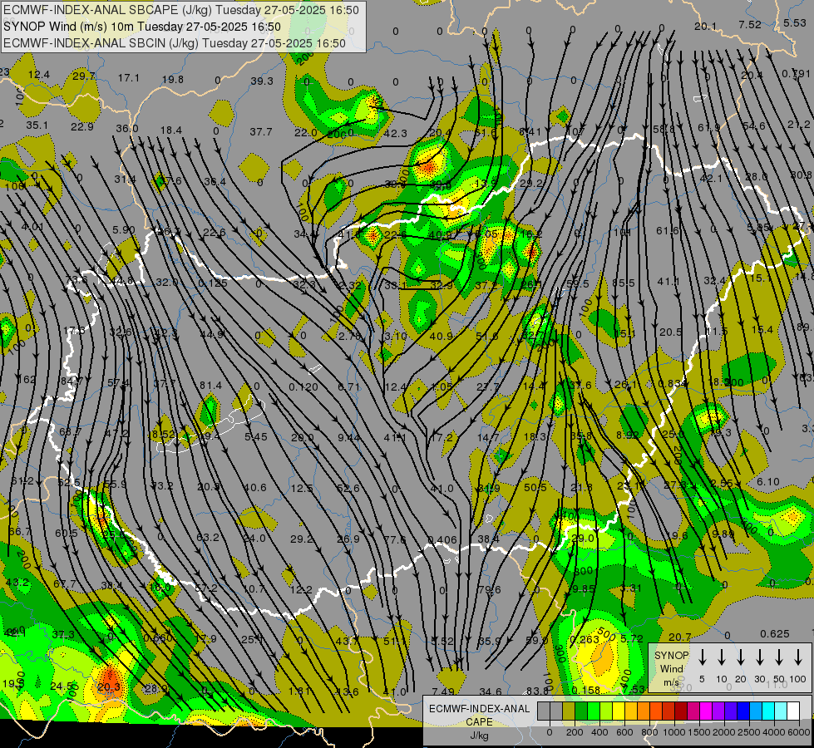Click map value 0.625
This screenshot has width=814, height=748.
coord(775,634)
